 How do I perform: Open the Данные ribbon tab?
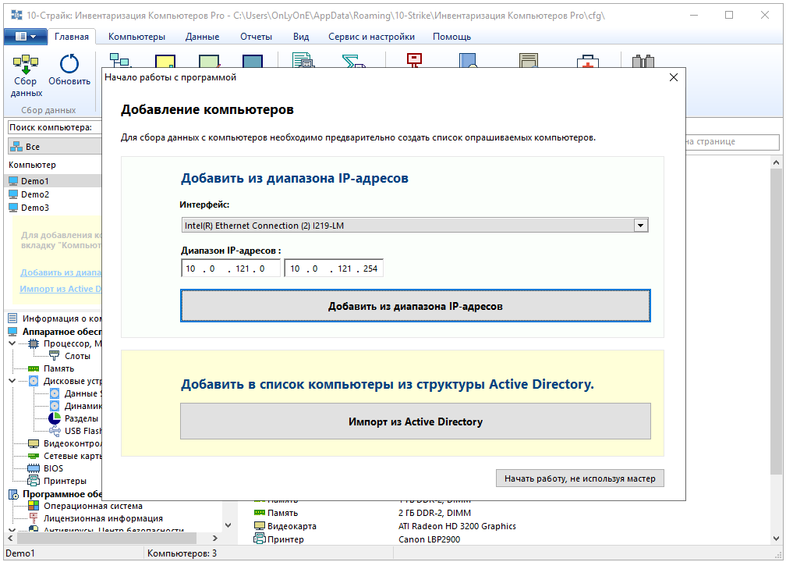point(203,37)
